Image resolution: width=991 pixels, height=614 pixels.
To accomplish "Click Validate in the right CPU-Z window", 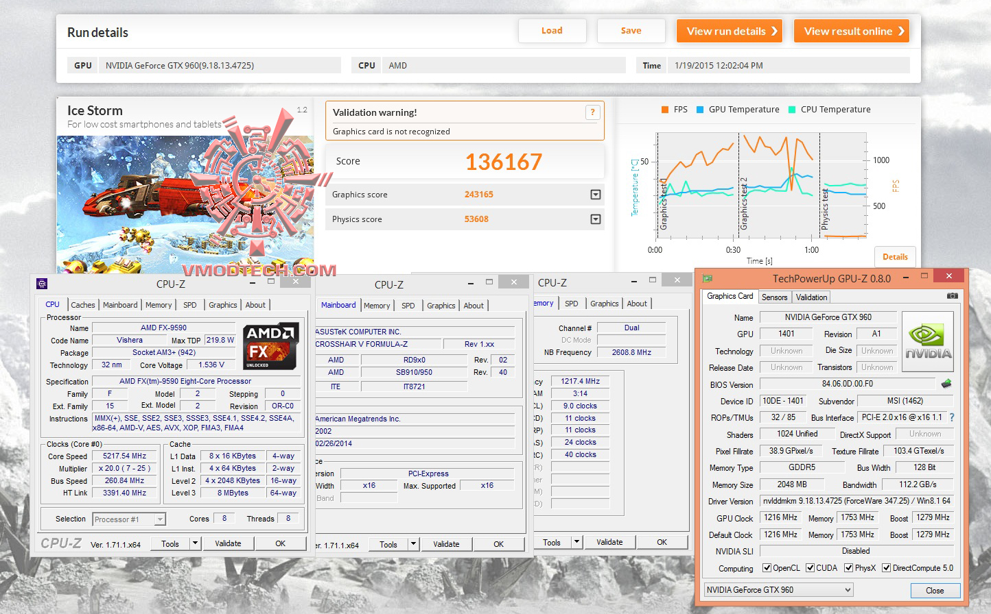I will [x=609, y=542].
